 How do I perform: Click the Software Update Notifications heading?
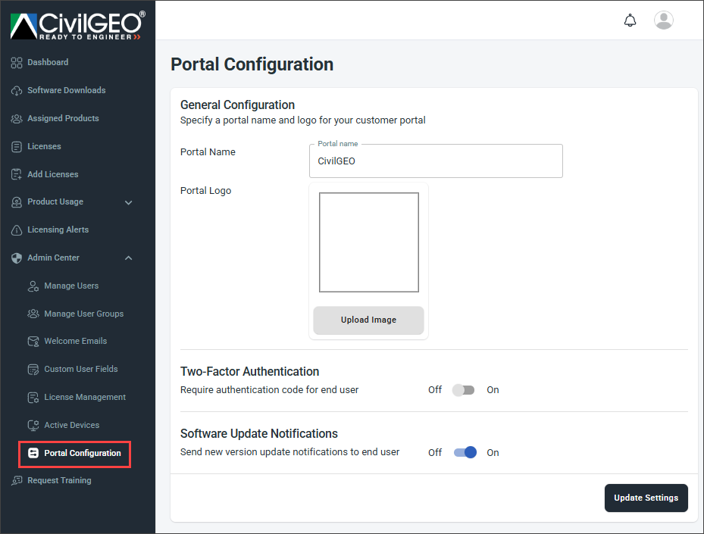click(258, 433)
